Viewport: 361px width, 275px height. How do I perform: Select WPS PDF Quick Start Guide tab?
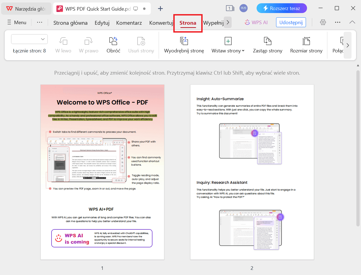click(102, 9)
